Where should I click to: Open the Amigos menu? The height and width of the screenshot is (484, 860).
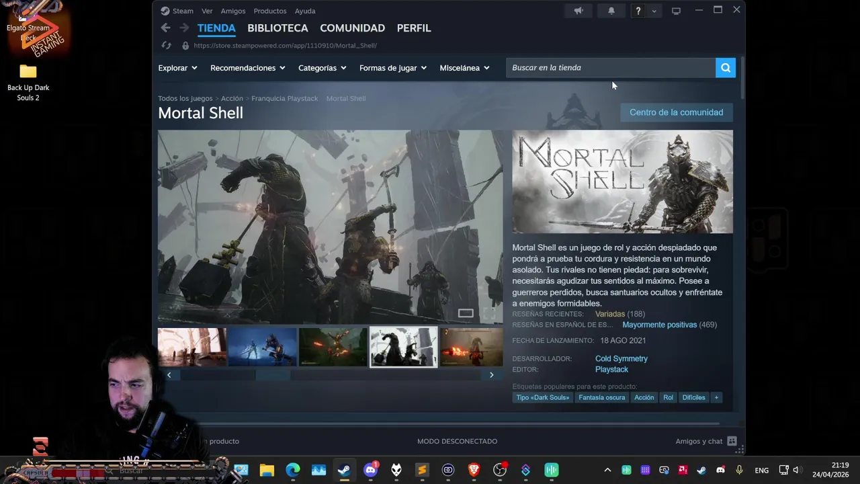(233, 11)
